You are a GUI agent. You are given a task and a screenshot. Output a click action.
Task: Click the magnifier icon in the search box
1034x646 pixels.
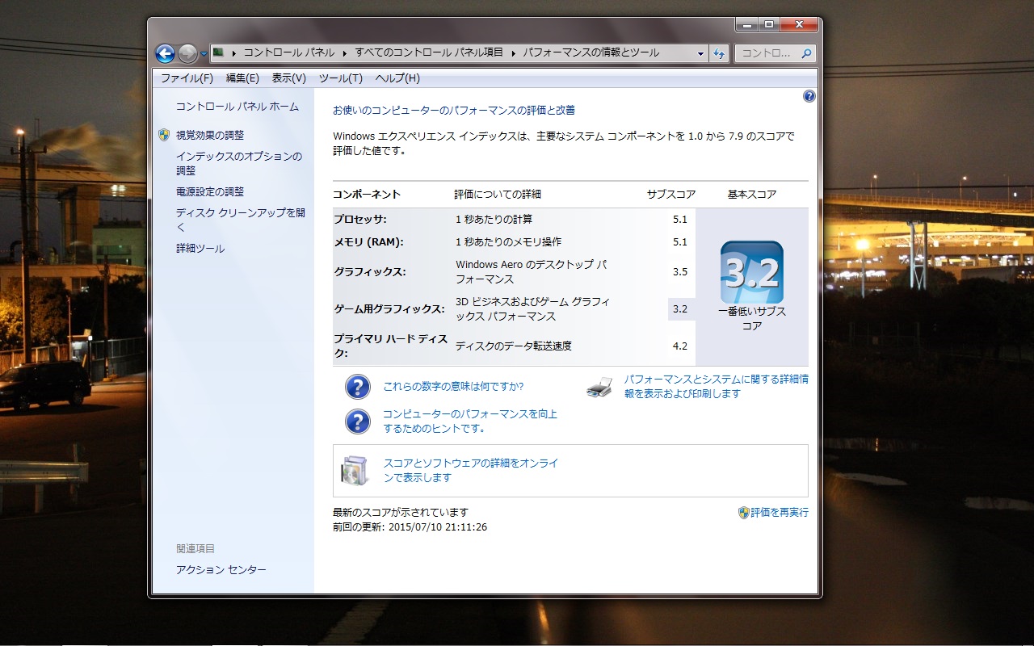[x=805, y=54]
